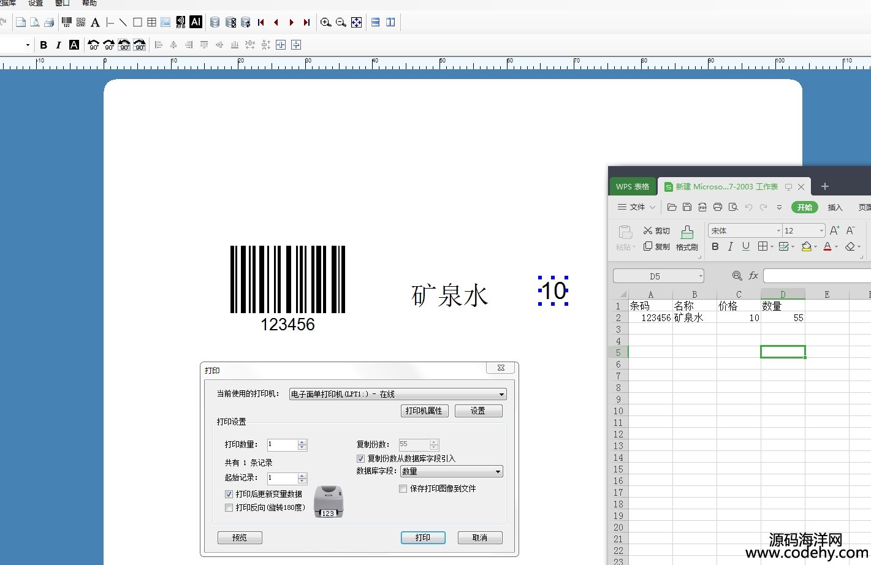Select the QR code tool
The width and height of the screenshot is (871, 565).
pyautogui.click(x=81, y=22)
